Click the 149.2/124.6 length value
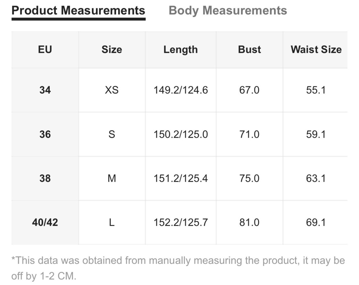The image size is (359, 285). (x=181, y=90)
